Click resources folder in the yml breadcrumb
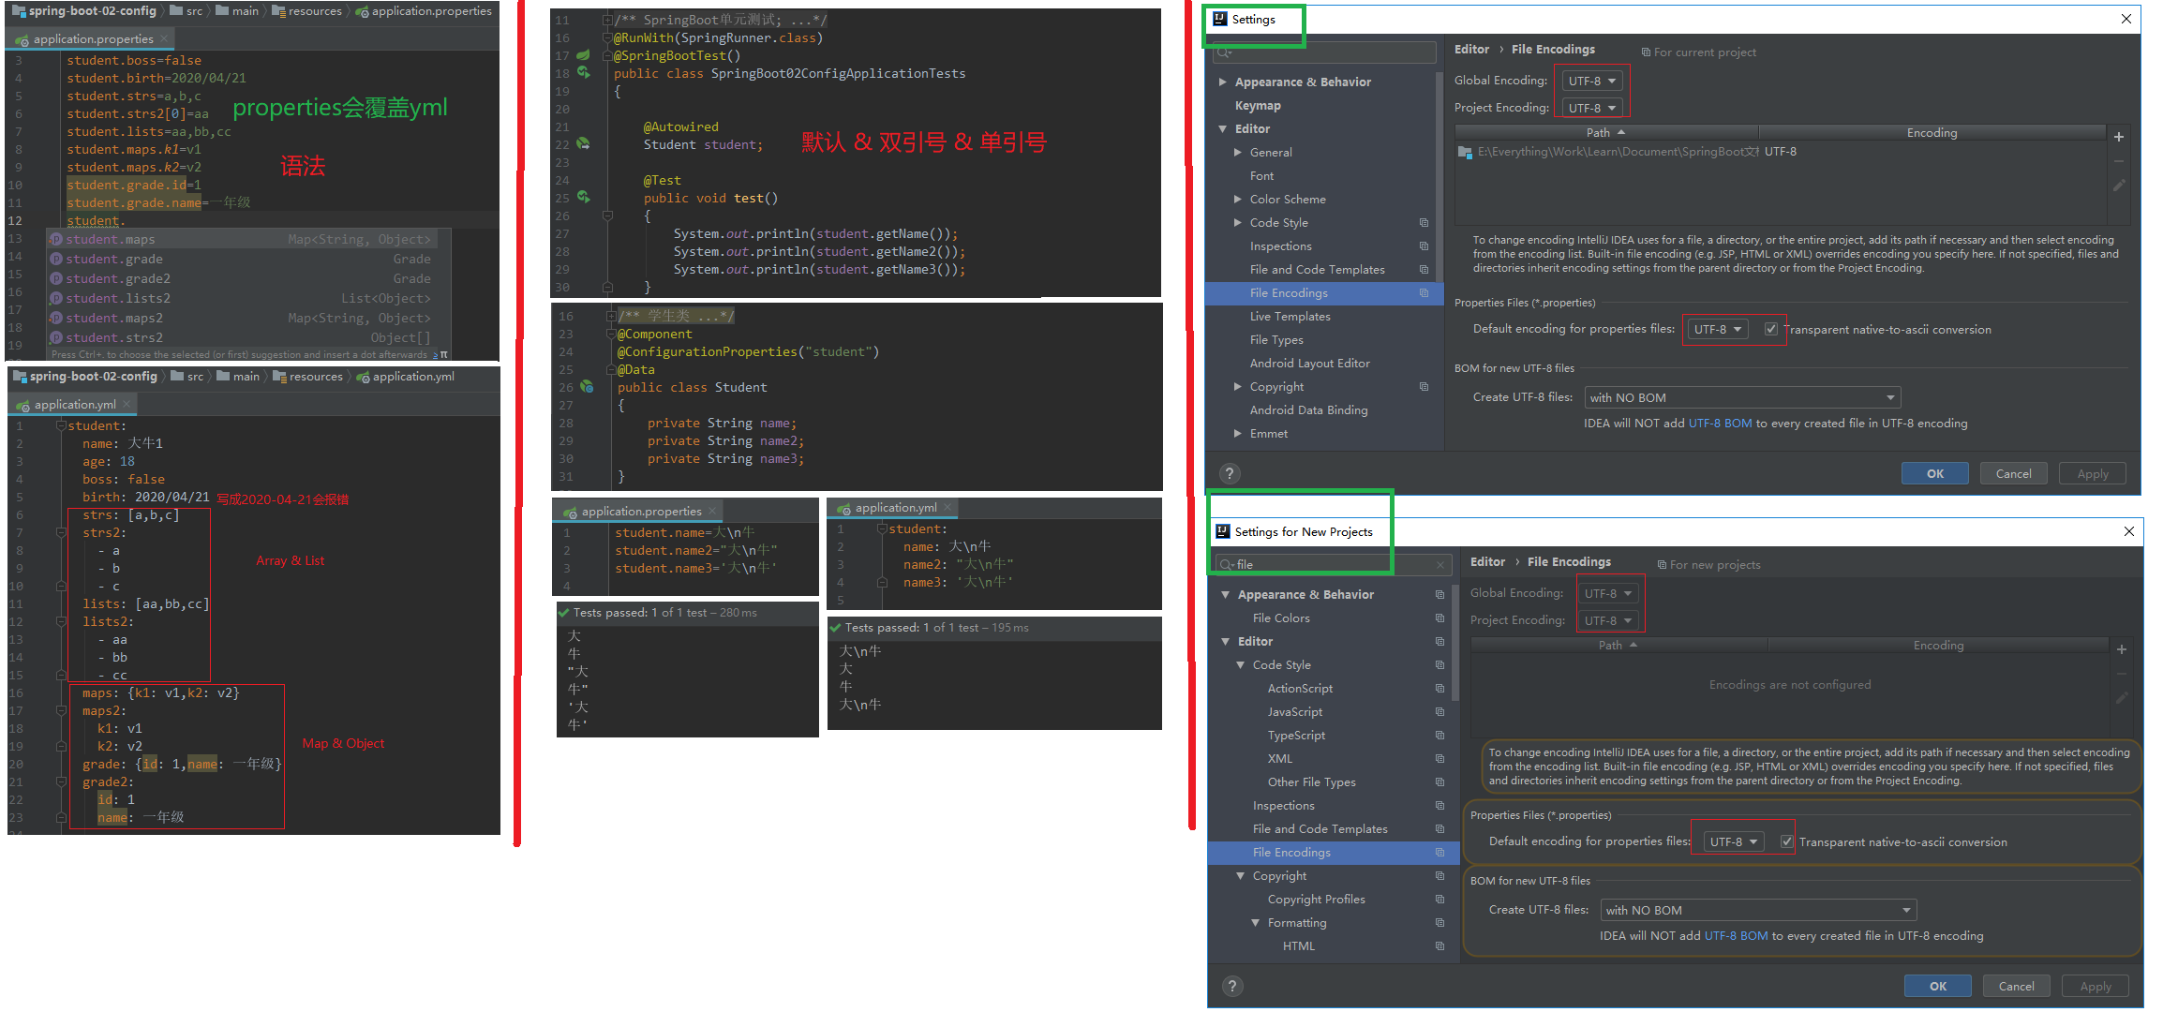The width and height of the screenshot is (2163, 1027). [307, 377]
